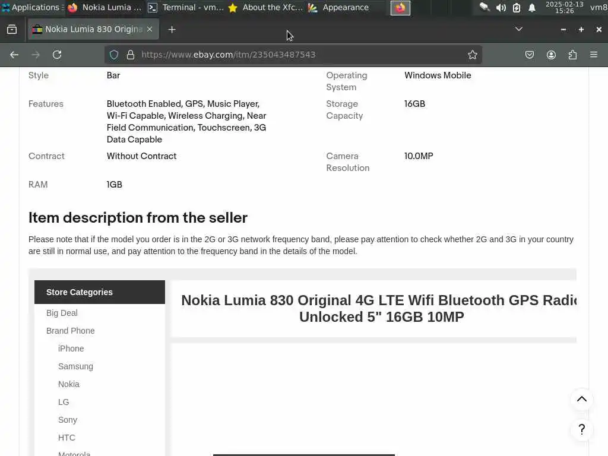Save page to Pocket
Screen dimensions: 608x456
tap(529, 55)
